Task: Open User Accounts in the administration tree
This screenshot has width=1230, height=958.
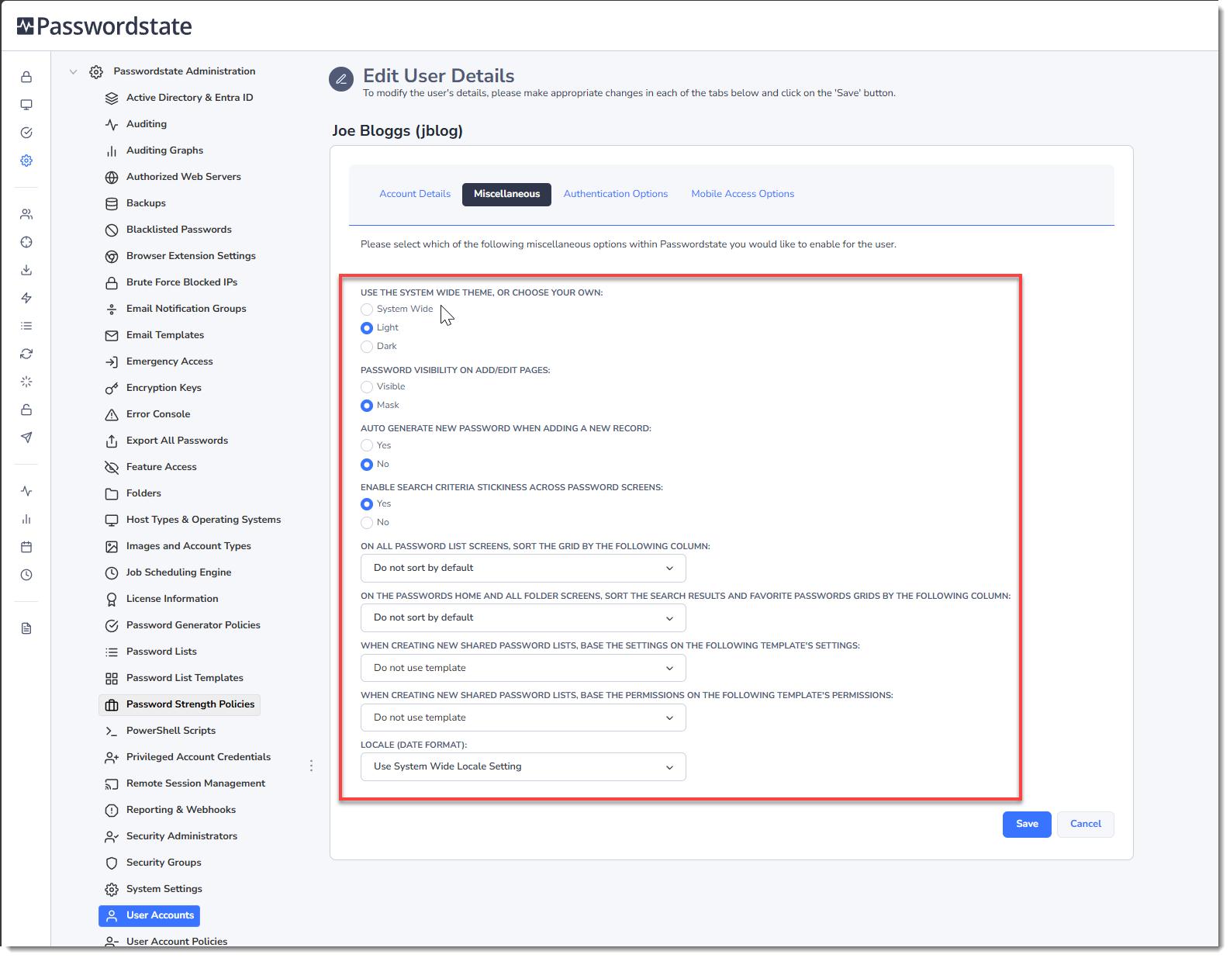Action: (149, 915)
